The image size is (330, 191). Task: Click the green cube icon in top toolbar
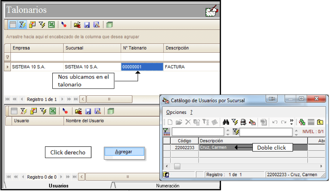point(109,25)
